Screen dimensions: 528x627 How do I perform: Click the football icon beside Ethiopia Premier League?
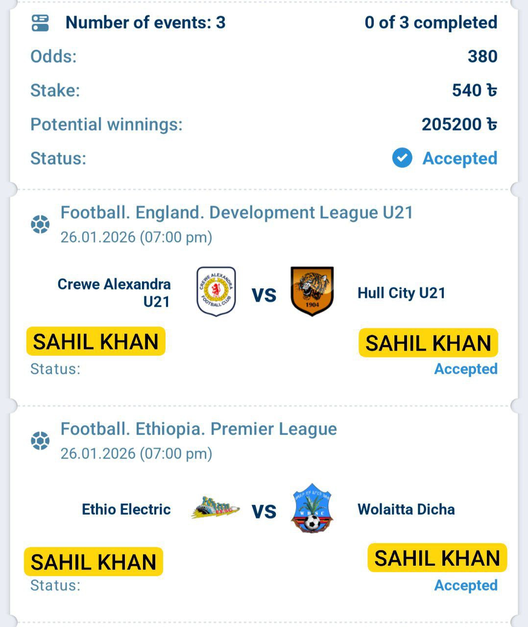40,441
